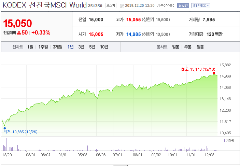Click the red 최고 high point marker
The width and height of the screenshot is (240, 166).
point(214,73)
